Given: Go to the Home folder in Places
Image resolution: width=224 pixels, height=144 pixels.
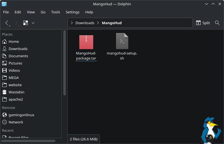Looking at the screenshot, I should tap(13, 41).
